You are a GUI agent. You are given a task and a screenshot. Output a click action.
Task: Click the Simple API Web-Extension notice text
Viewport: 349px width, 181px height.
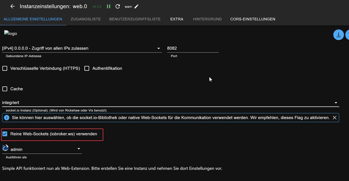[x=112, y=168]
